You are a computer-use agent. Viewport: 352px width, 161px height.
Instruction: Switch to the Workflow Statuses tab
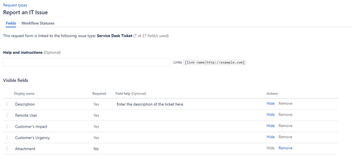38,23
